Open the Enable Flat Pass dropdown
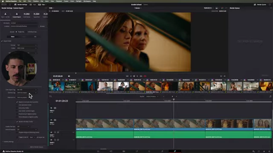273x153 pixels. click(x=23, y=127)
